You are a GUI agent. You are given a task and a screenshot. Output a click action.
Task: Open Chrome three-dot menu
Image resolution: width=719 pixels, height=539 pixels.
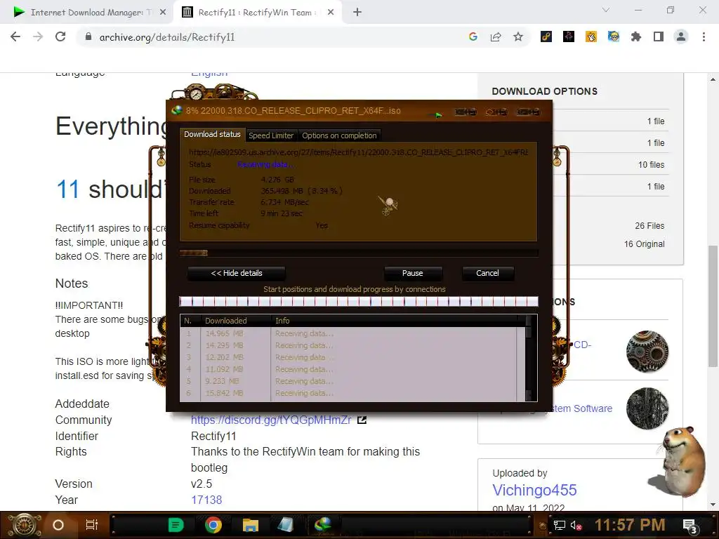704,36
